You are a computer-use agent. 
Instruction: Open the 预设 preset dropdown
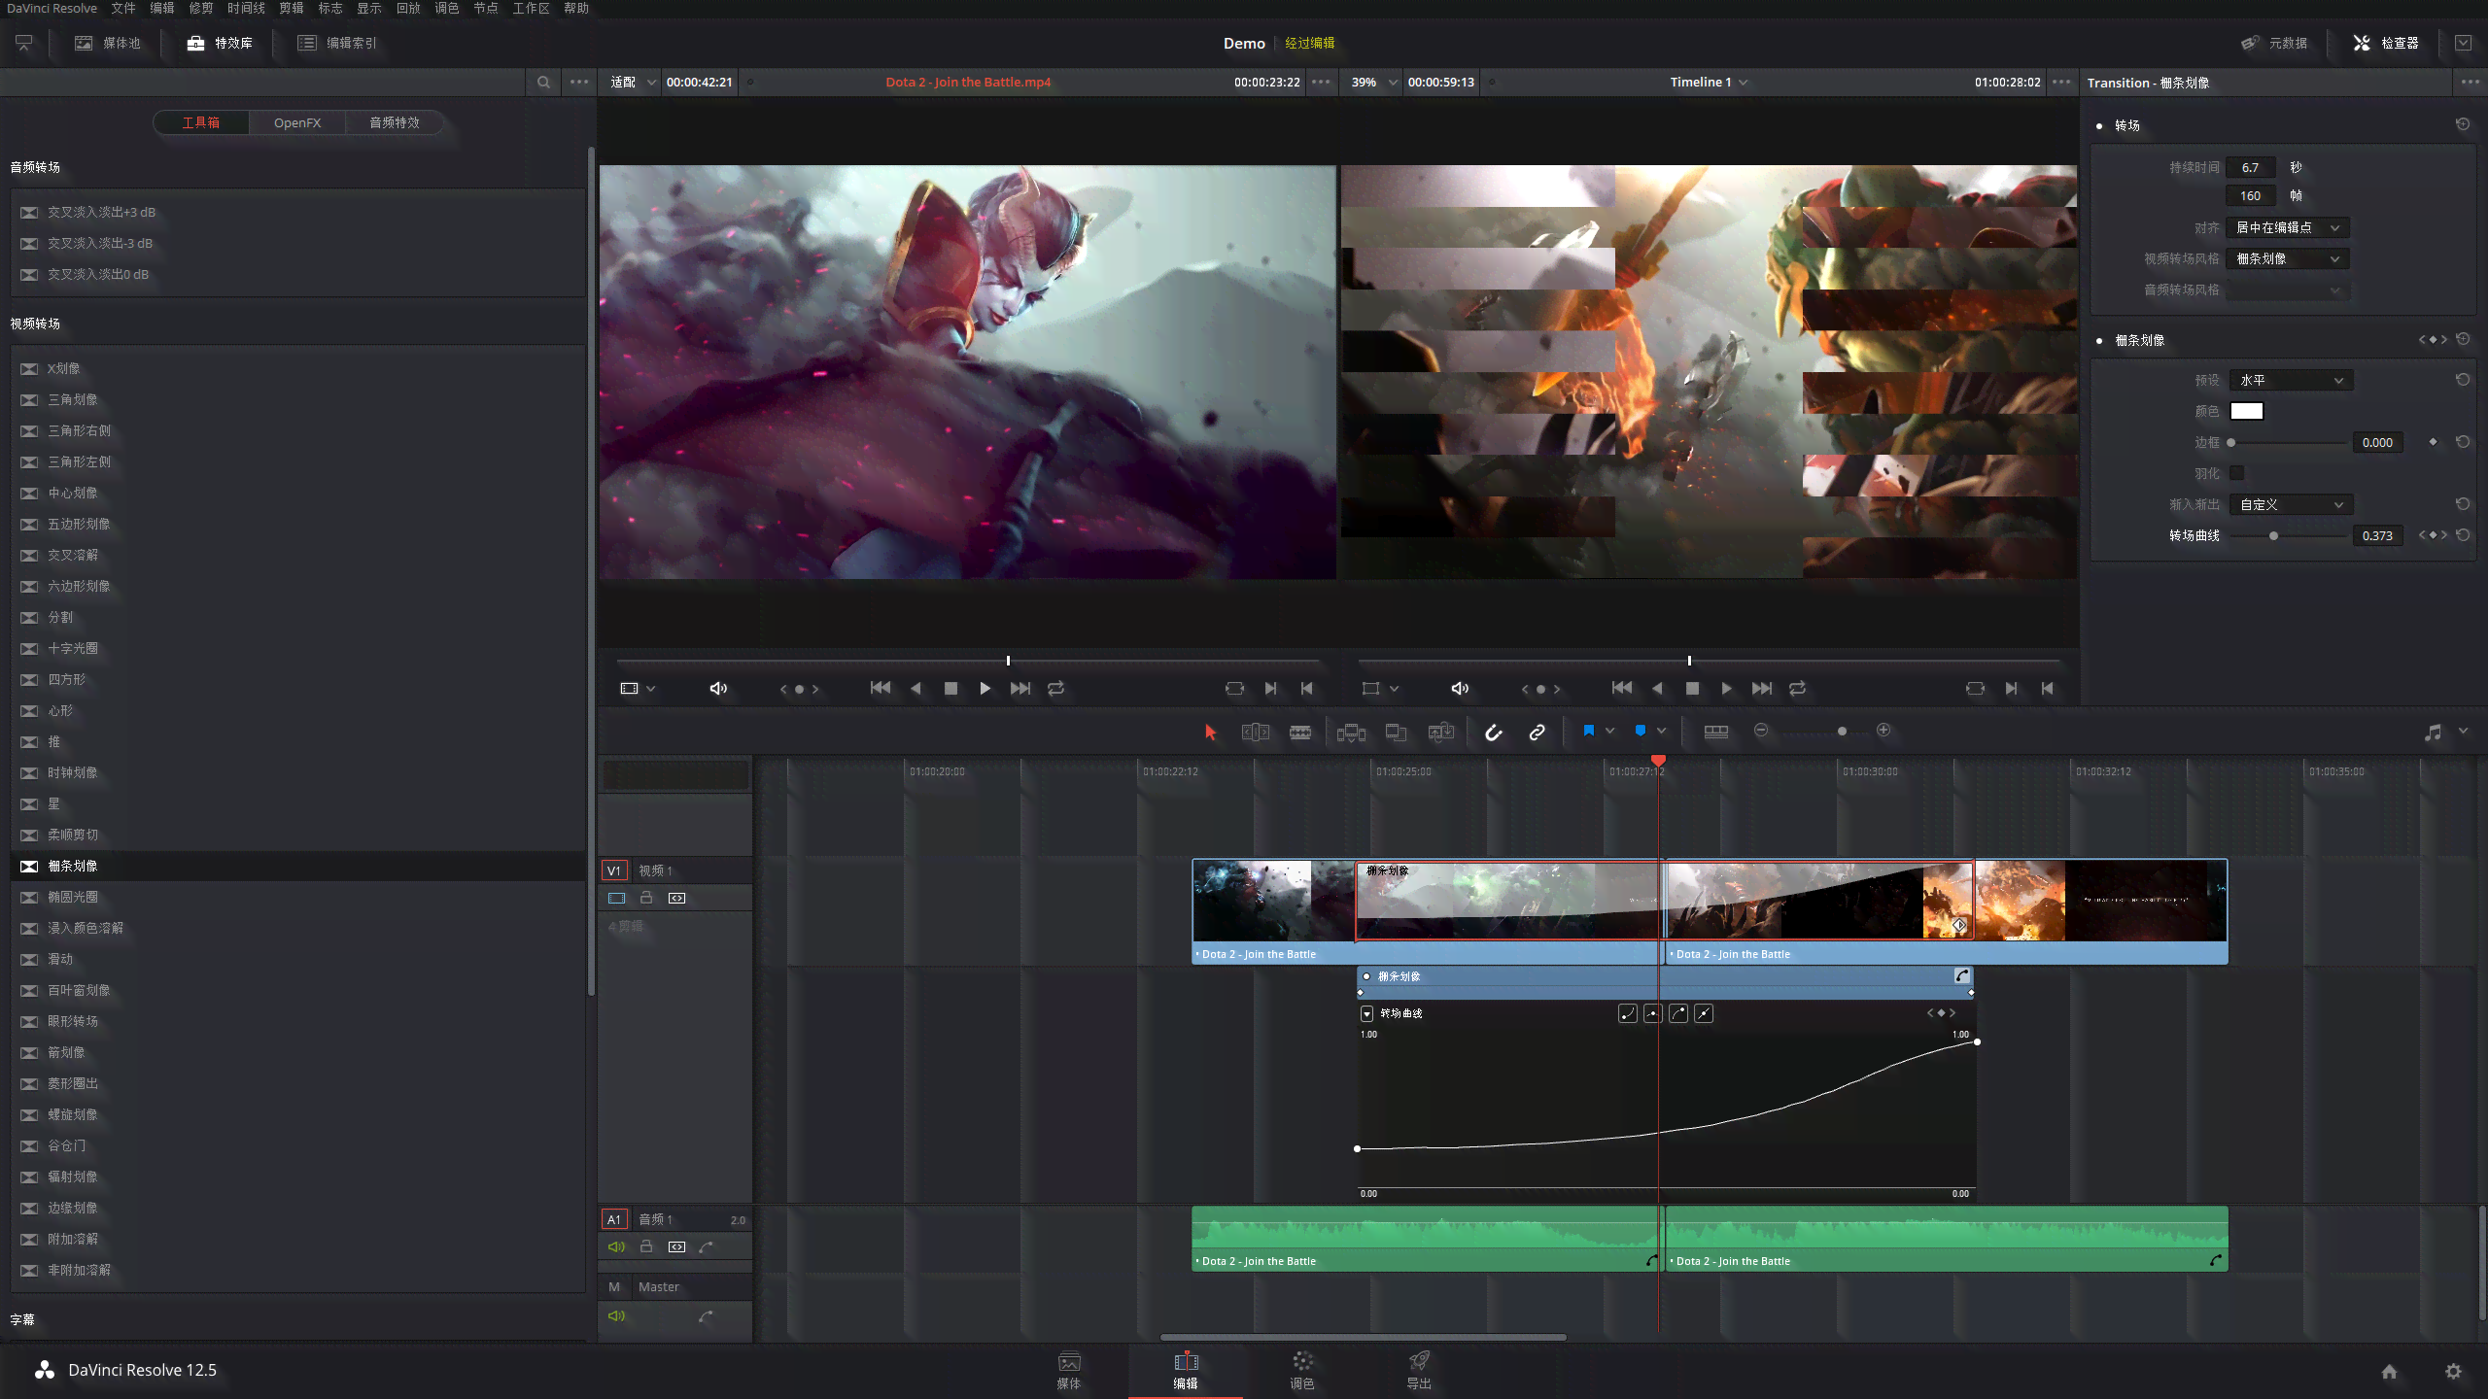pyautogui.click(x=2292, y=380)
